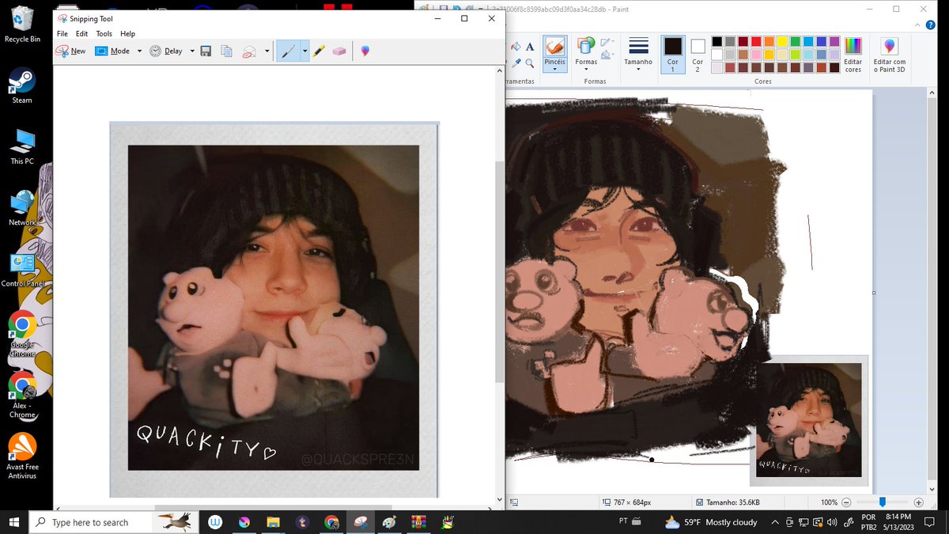Click Editar cores button
This screenshot has width=949, height=534.
[x=853, y=54]
